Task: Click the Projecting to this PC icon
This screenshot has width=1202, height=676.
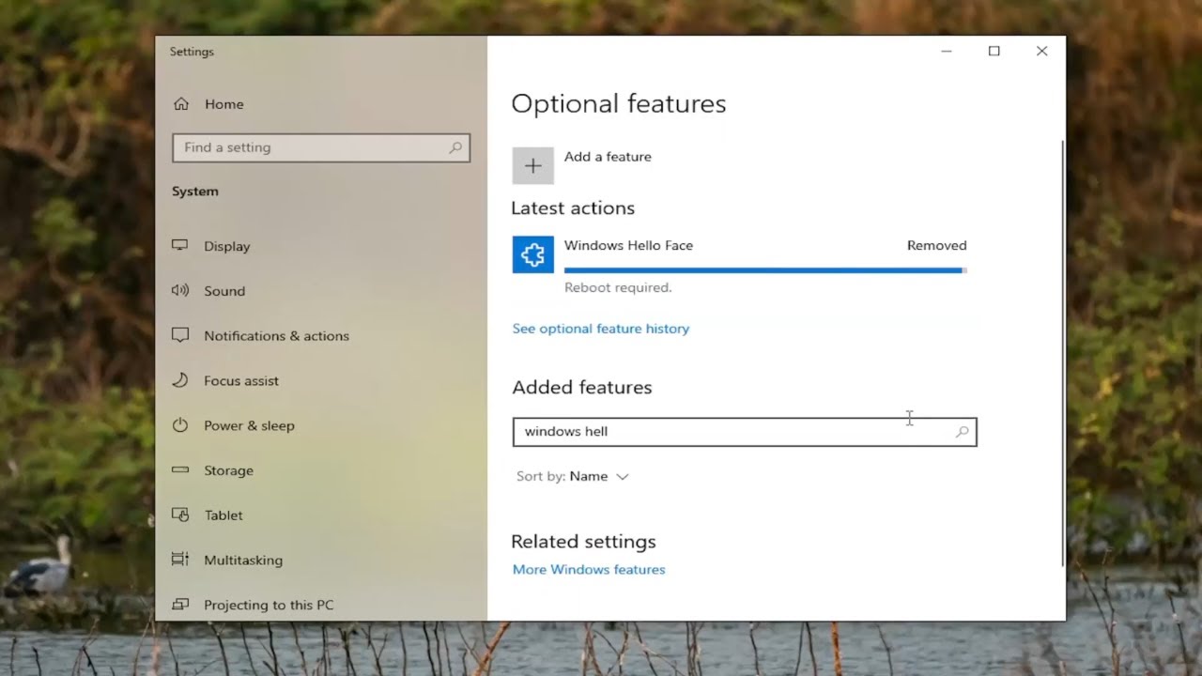Action: point(180,605)
